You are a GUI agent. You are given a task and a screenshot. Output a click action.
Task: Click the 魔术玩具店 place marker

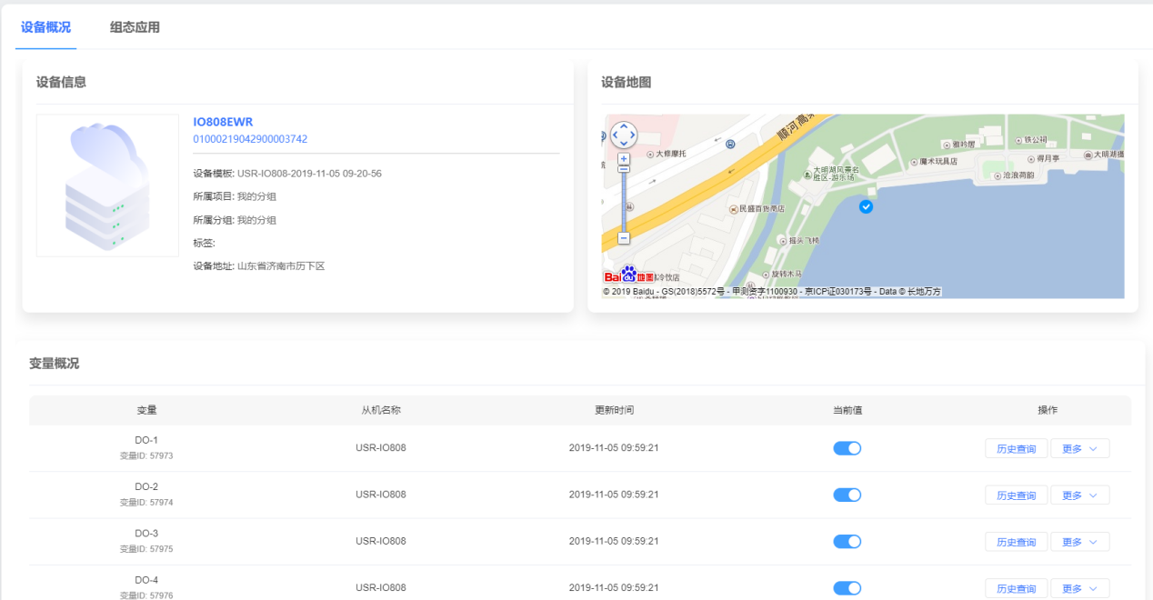tap(914, 161)
